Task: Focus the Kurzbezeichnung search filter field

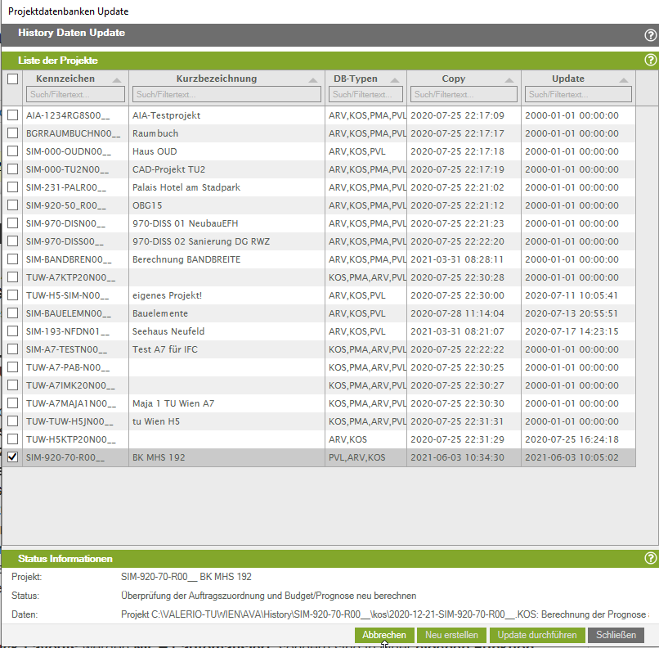Action: click(226, 95)
